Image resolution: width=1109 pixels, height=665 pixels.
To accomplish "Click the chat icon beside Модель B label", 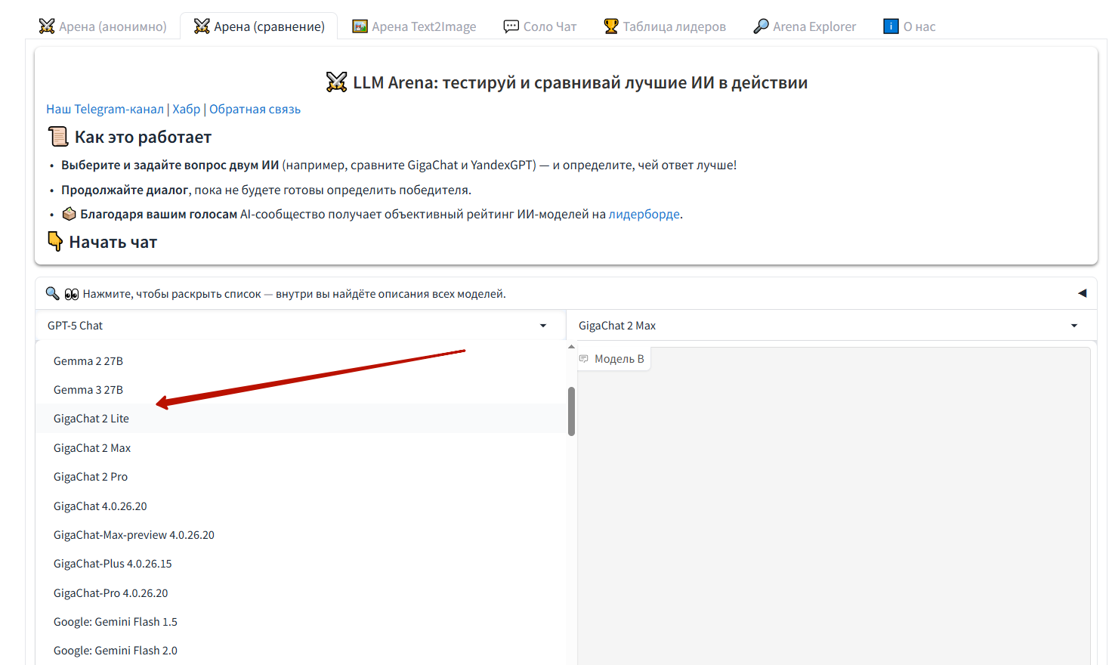I will (x=584, y=359).
